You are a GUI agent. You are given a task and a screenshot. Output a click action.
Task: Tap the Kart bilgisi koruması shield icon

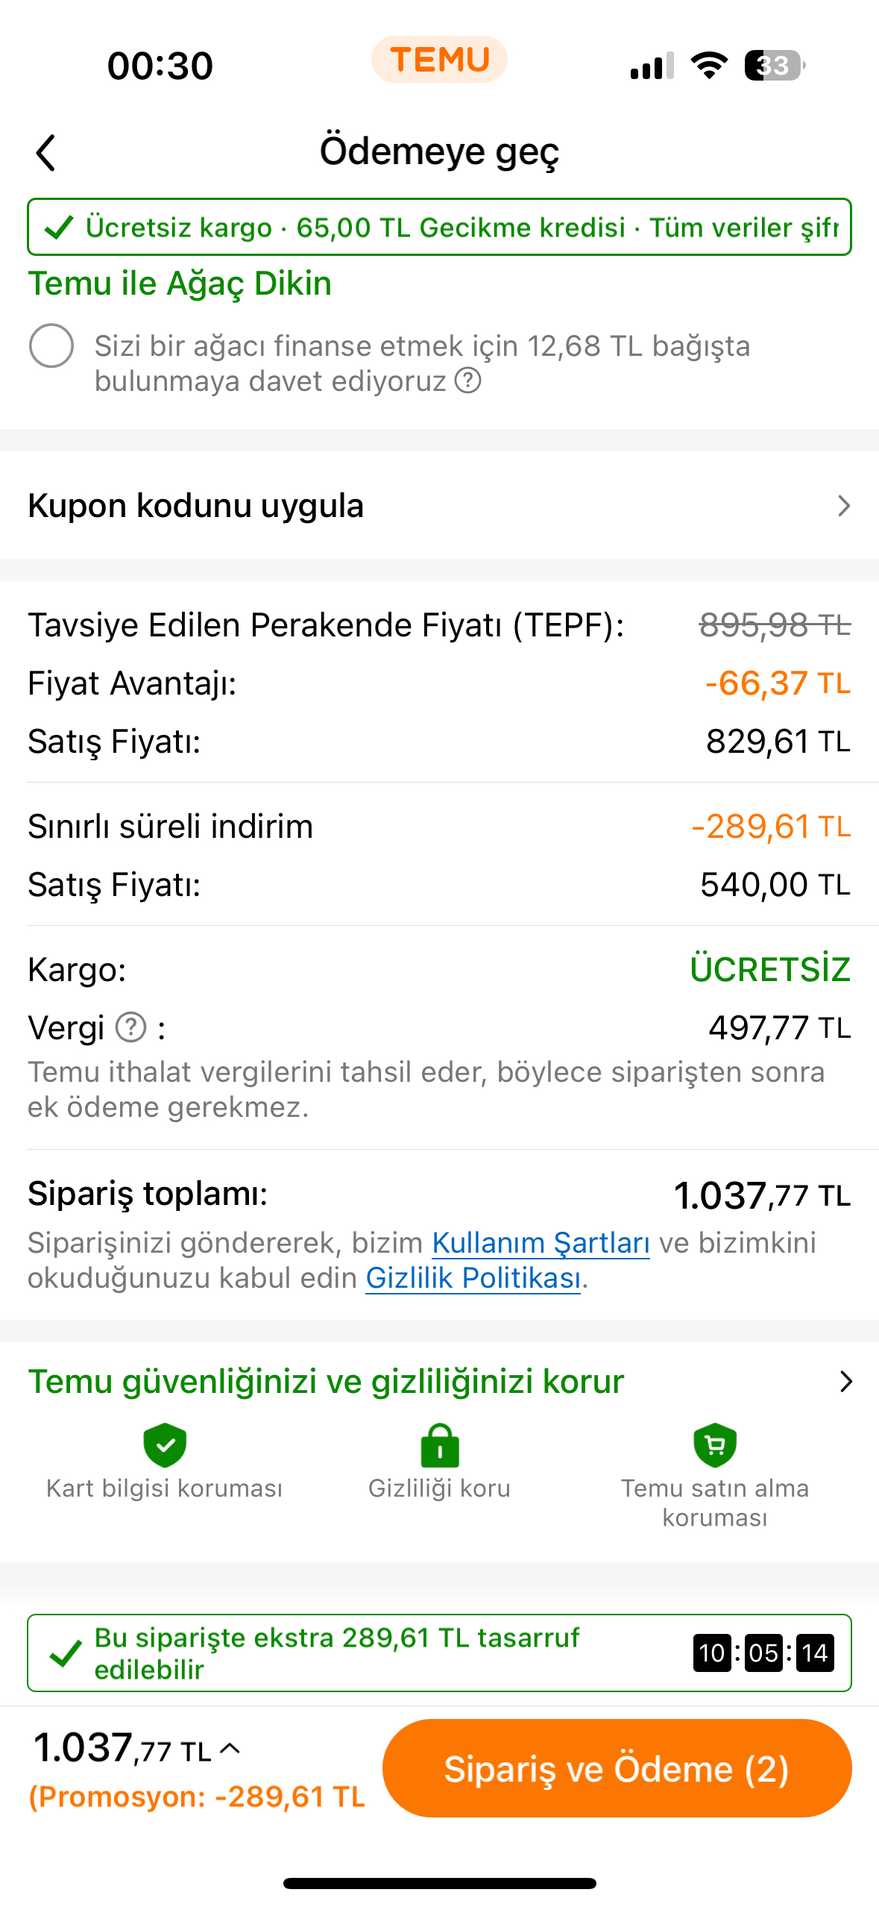click(165, 1444)
